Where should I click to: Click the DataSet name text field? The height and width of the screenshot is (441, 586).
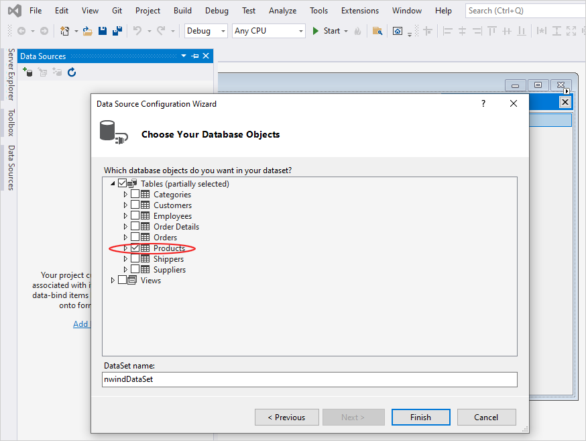tap(309, 380)
